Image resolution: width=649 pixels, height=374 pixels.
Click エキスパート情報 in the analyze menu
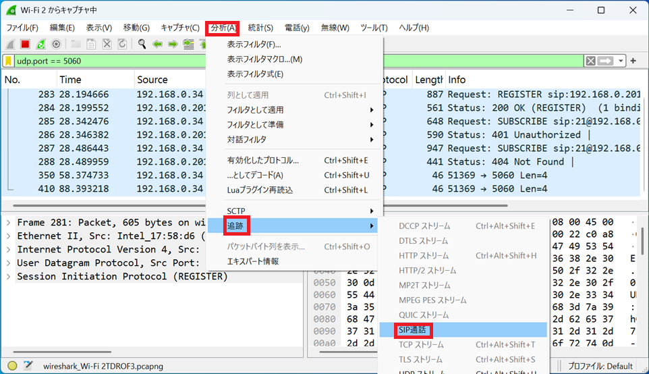252,261
